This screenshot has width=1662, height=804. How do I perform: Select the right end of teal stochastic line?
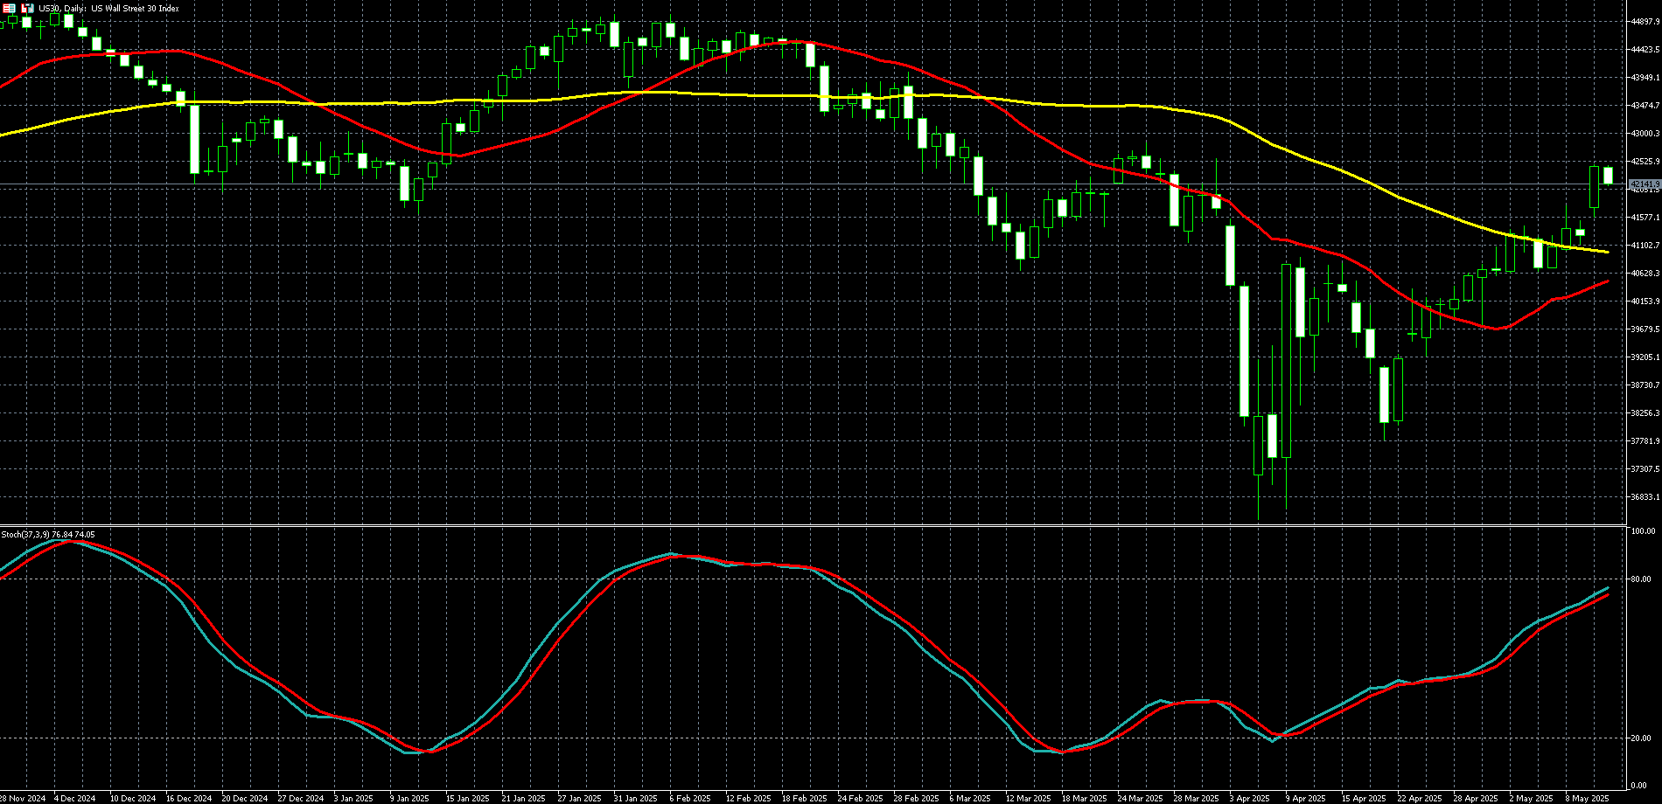(1608, 589)
